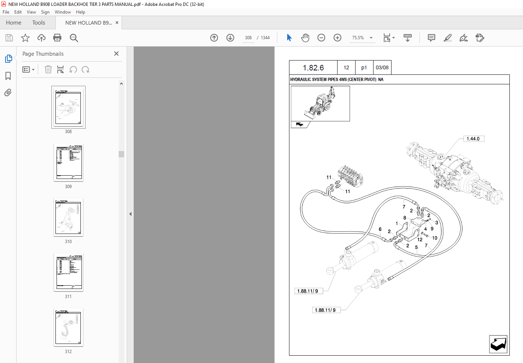523x363 pixels.
Task: Open the Window menu
Action: point(63,12)
